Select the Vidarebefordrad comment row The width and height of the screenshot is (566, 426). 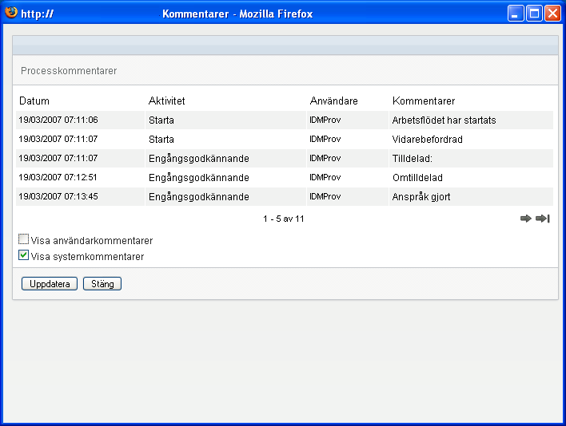(427, 140)
